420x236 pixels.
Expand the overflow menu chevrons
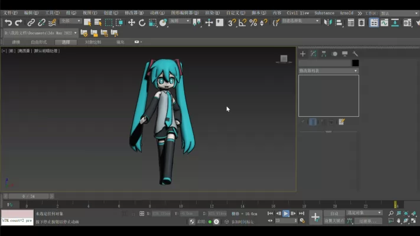tap(360, 13)
